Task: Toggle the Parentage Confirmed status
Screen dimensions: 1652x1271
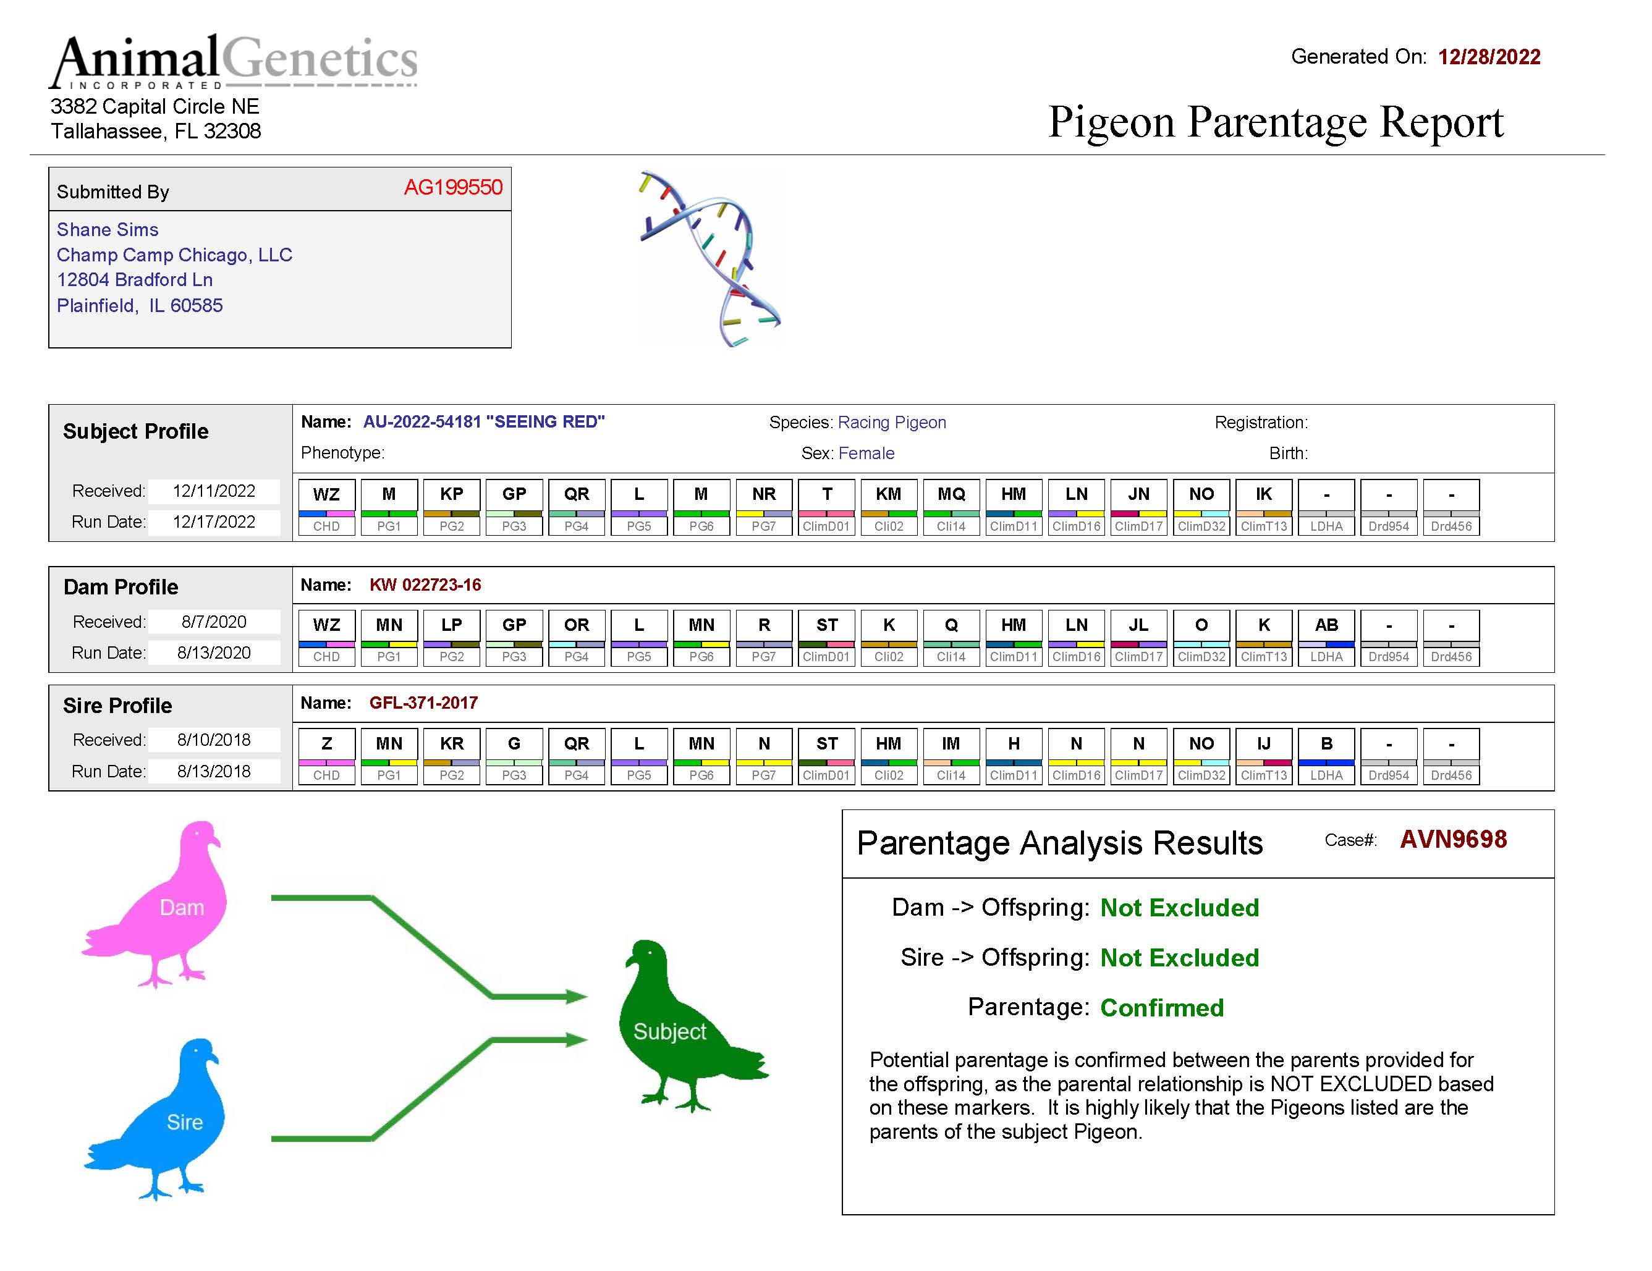Action: (x=1162, y=1008)
